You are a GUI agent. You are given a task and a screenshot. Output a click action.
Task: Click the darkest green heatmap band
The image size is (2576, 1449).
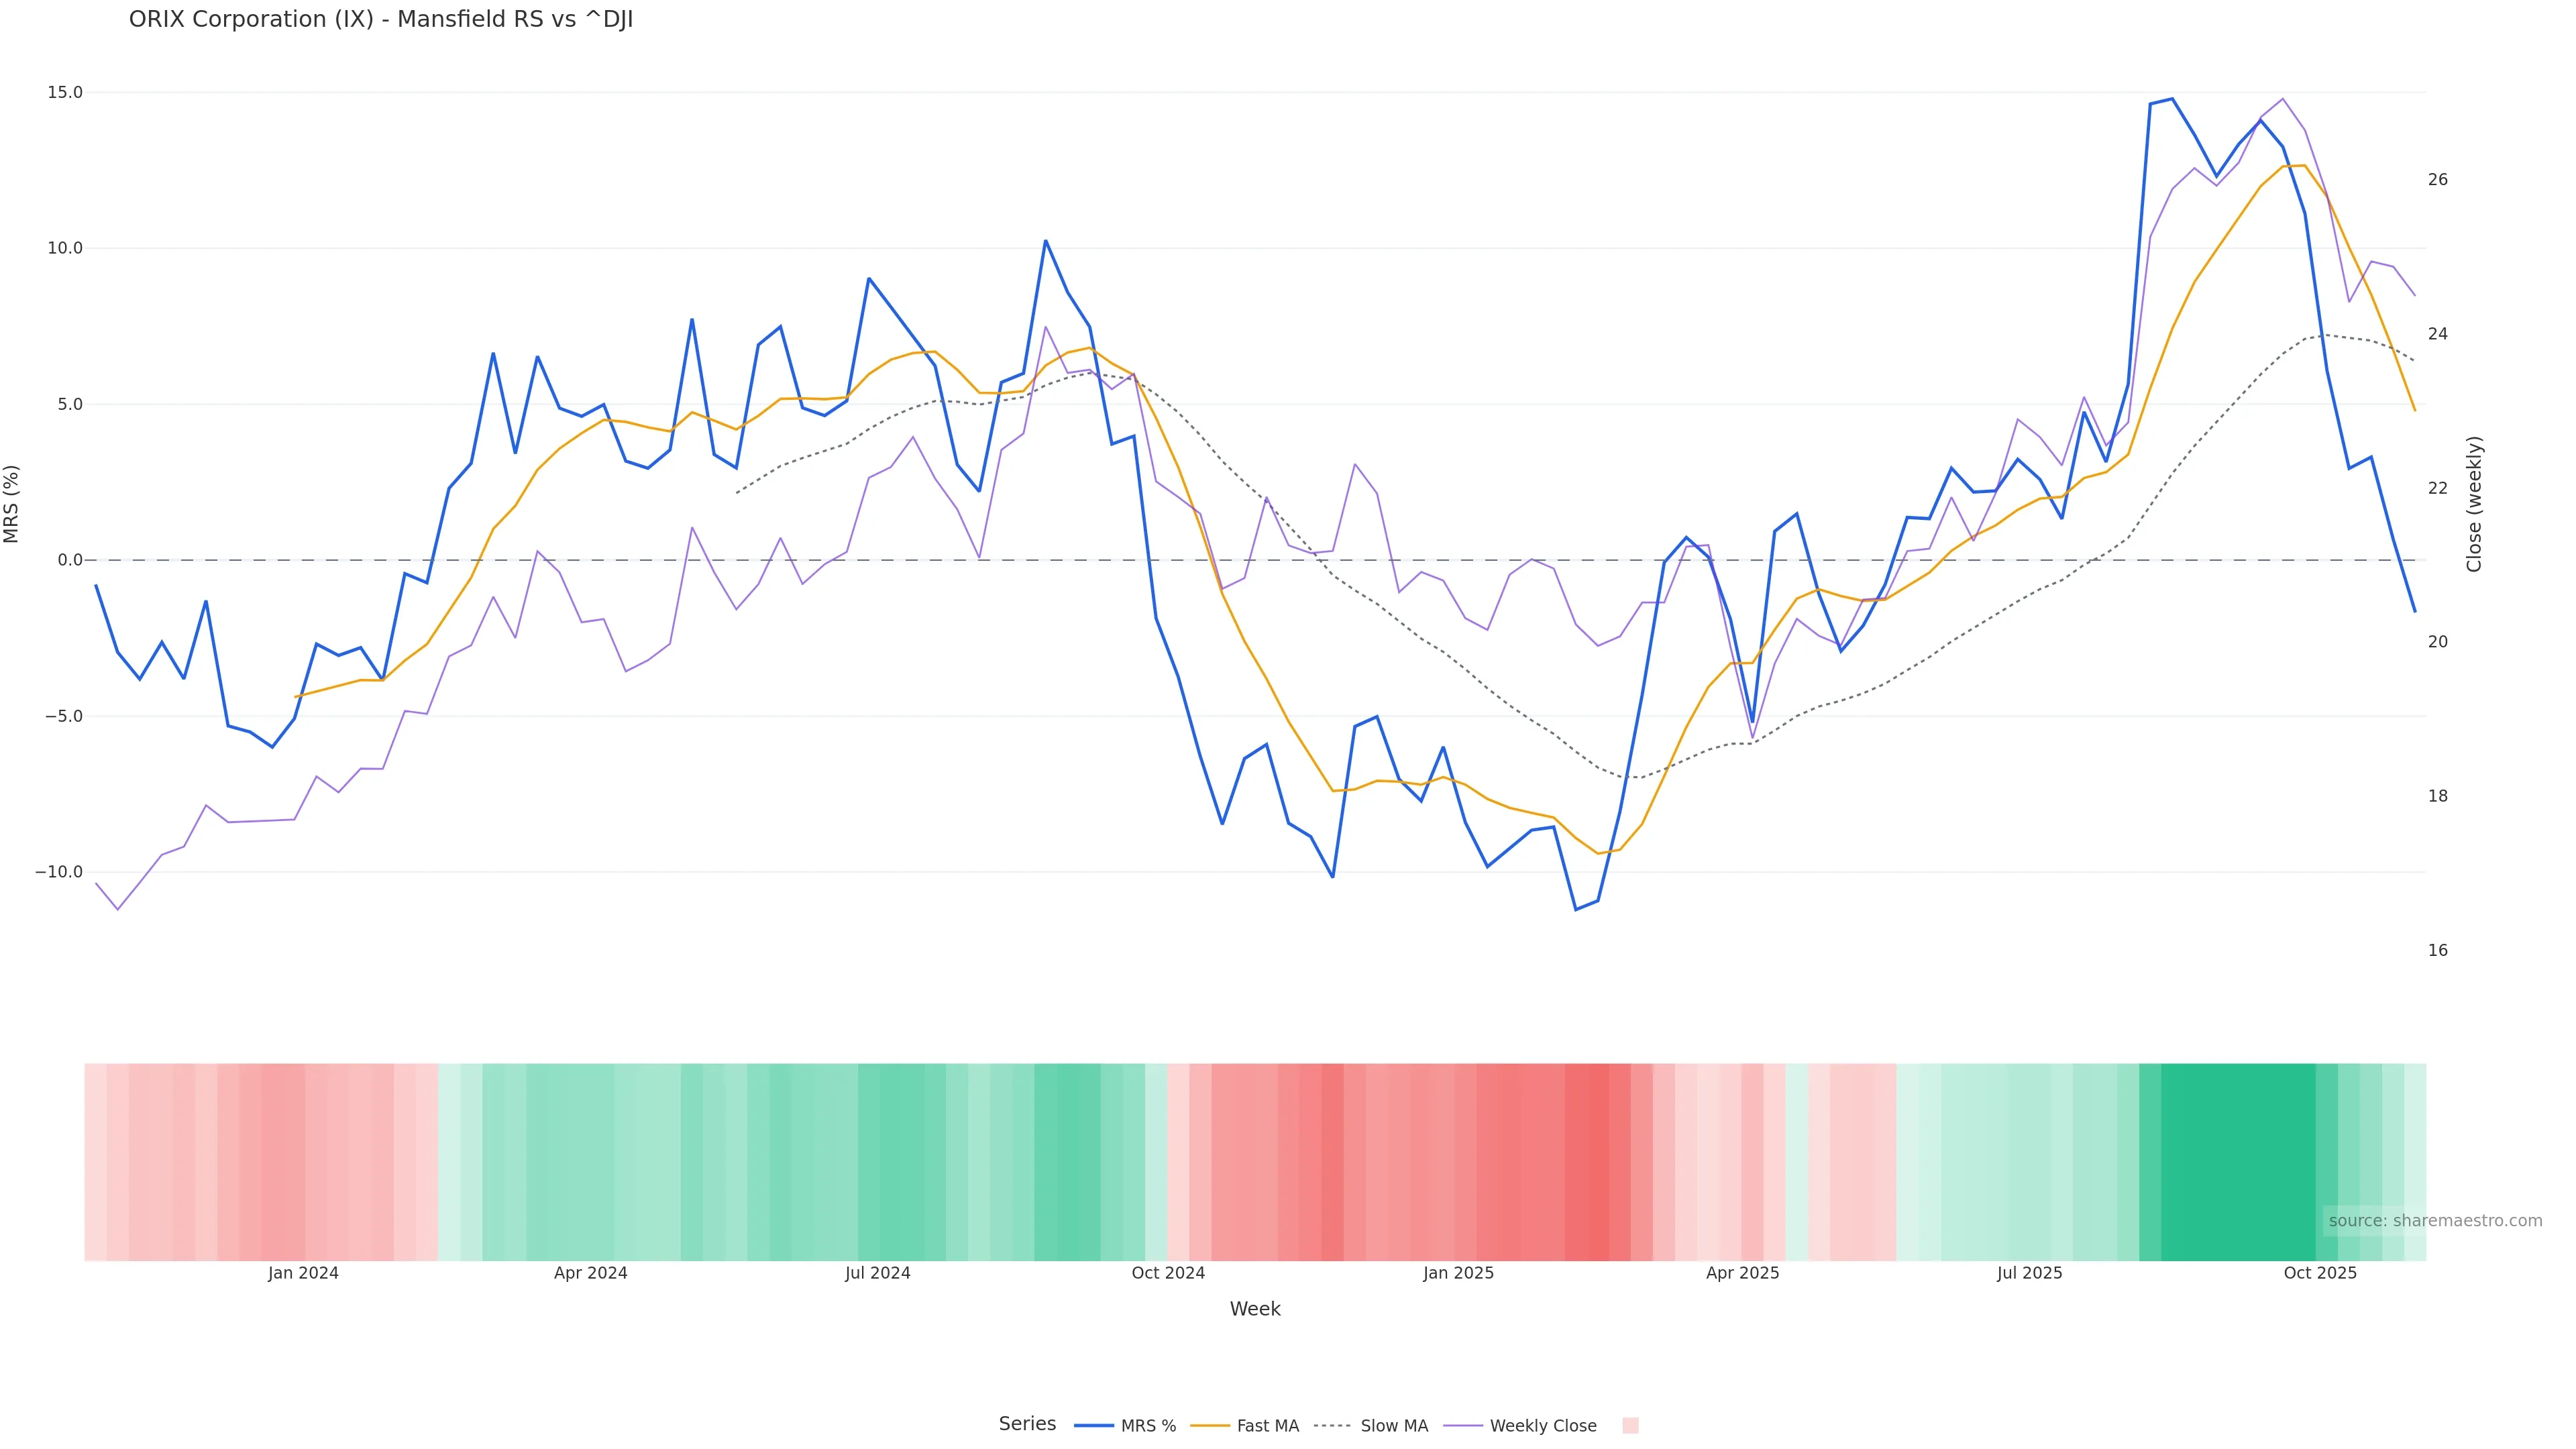(x=2238, y=1161)
